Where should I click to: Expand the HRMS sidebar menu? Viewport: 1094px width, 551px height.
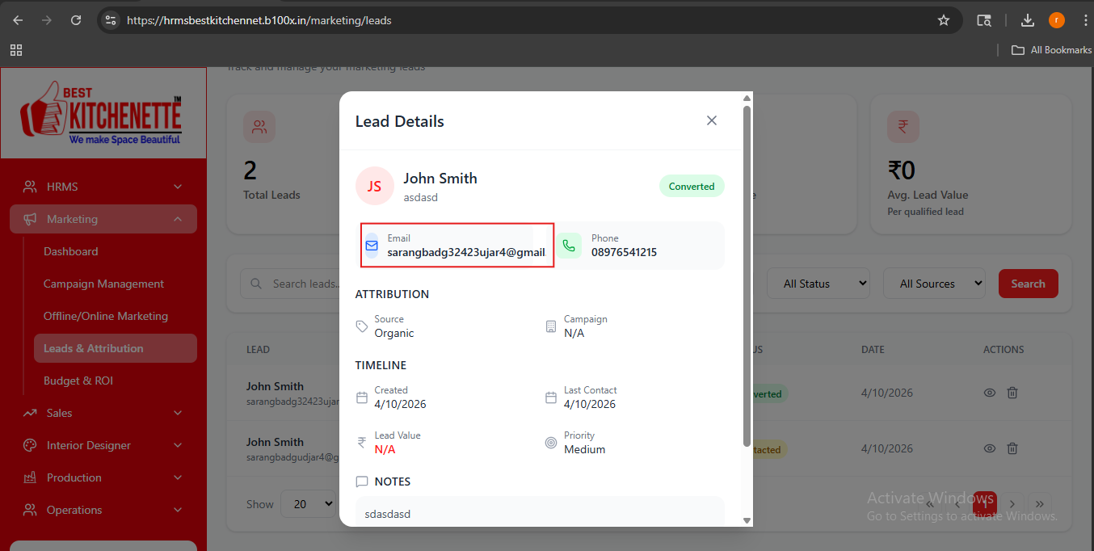point(103,187)
